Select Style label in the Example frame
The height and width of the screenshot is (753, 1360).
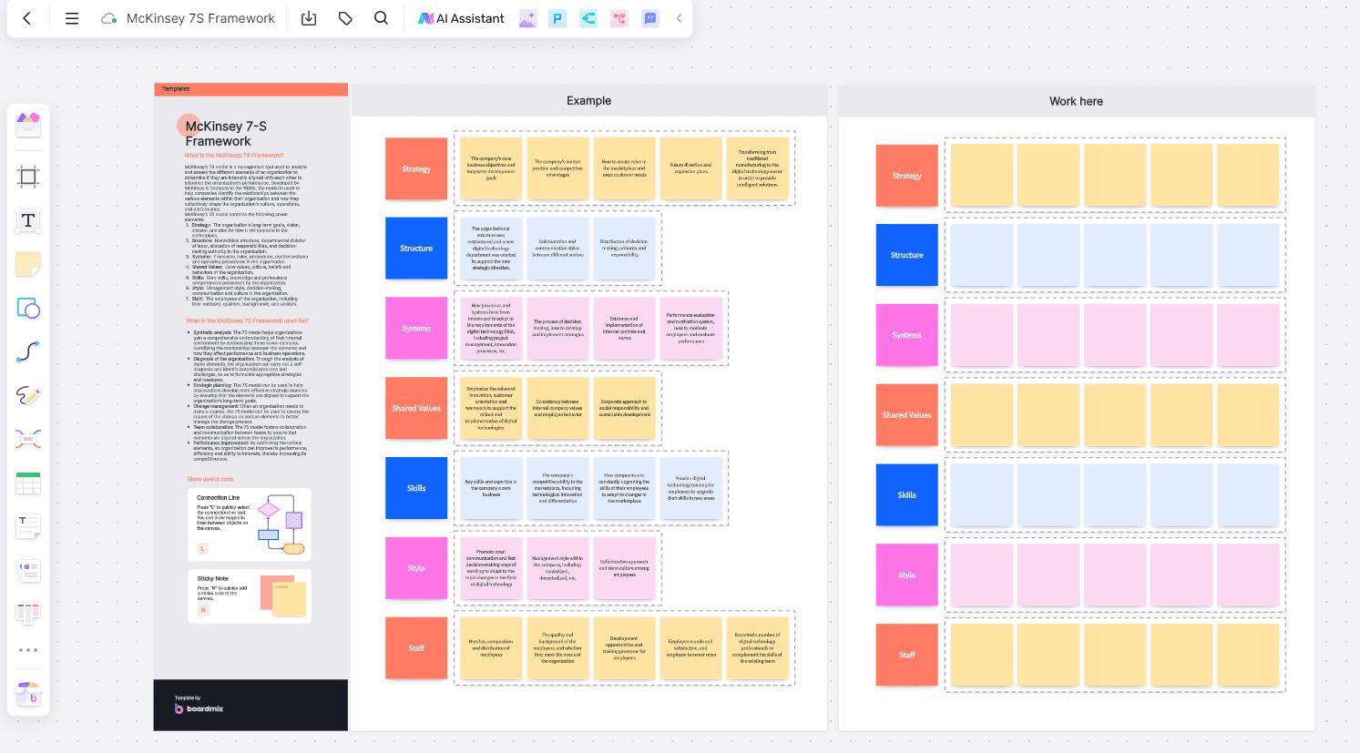coord(416,568)
